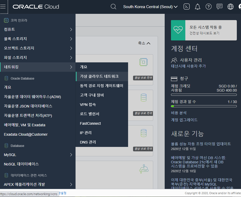The width and height of the screenshot is (241, 197).
Task: Click the 코어 인프라 chip icon
Action: (6, 20)
